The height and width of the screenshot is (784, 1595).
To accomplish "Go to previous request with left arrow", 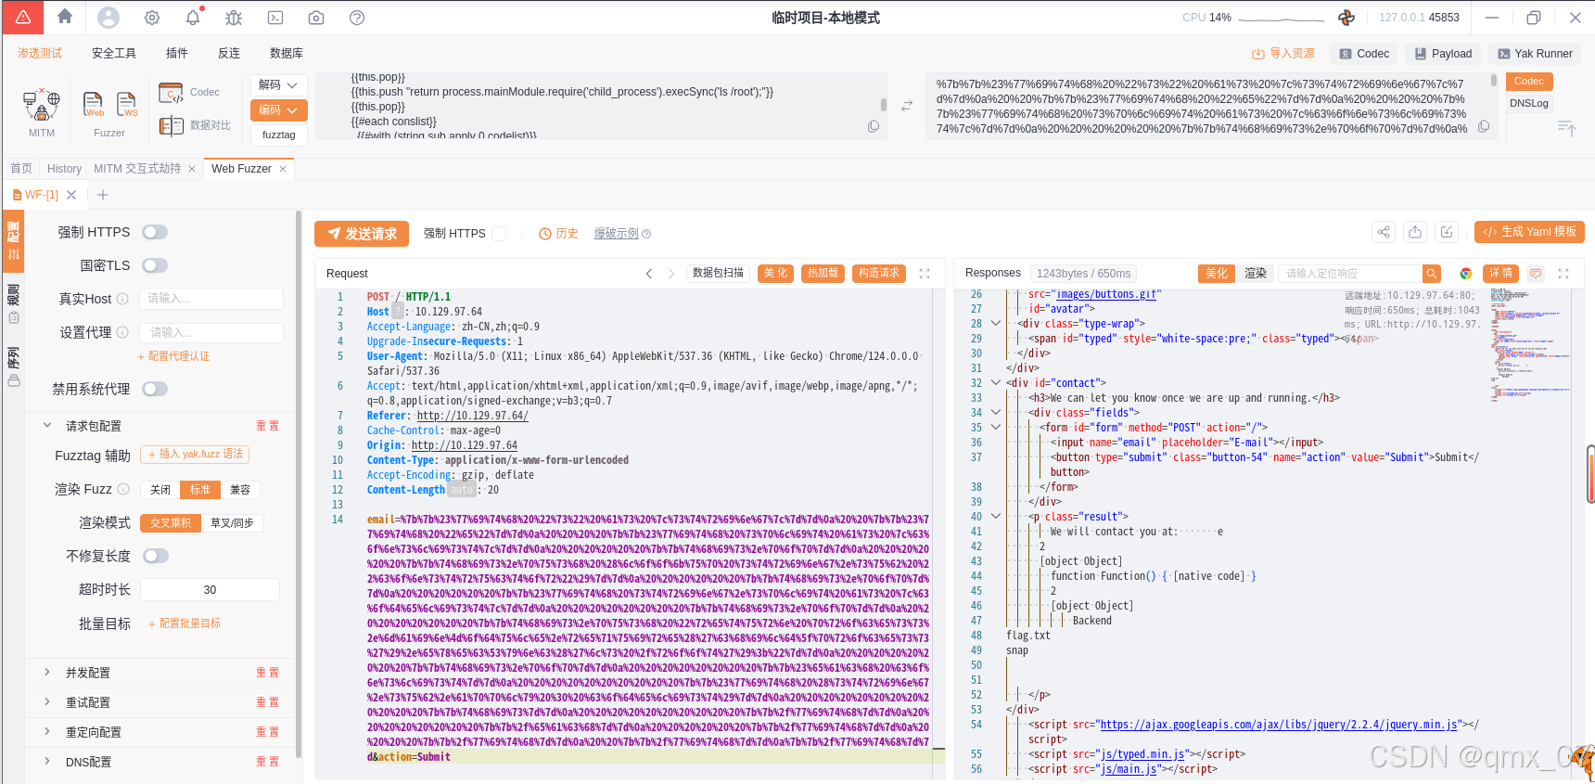I will point(649,274).
